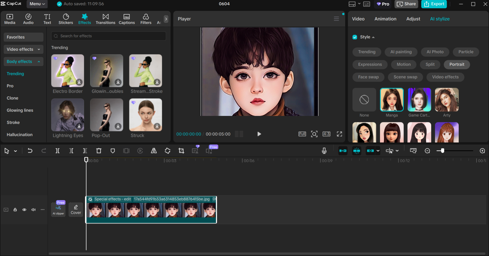Hide the video track with the eye icon
The width and height of the screenshot is (489, 256).
click(24, 209)
